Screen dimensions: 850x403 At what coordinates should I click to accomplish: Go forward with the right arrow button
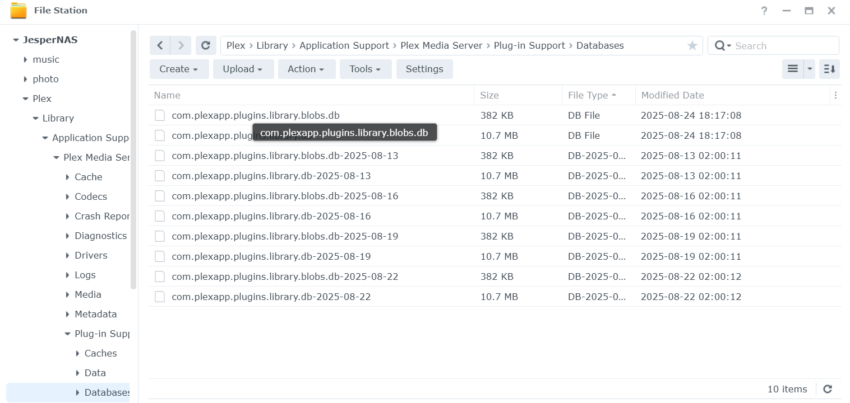click(181, 45)
